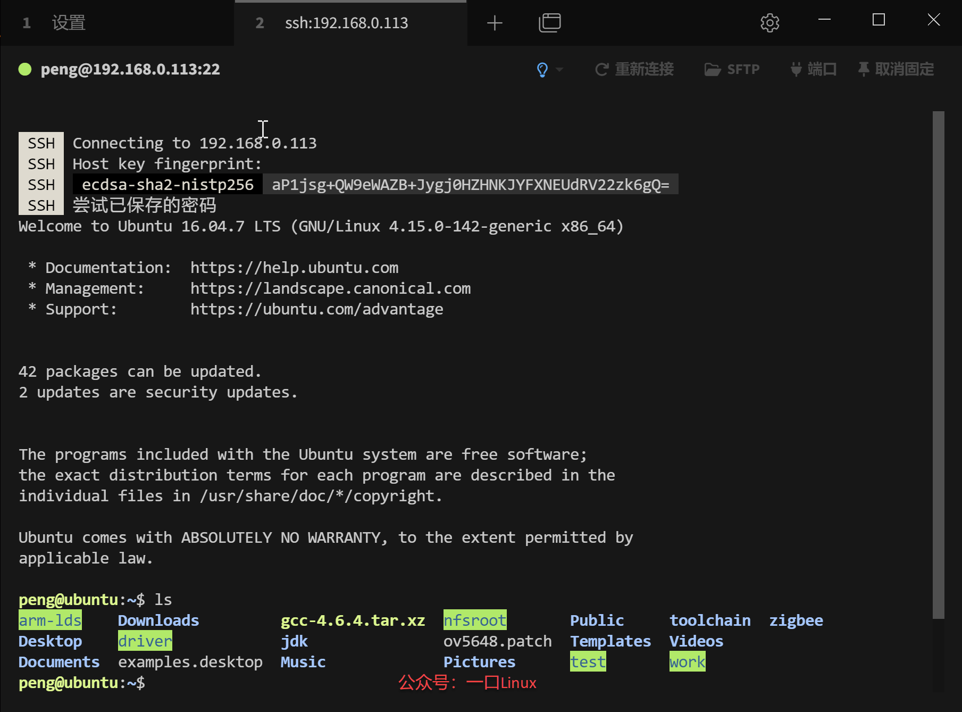
Task: Click the 尝试已保存的密码 SSH message
Action: tap(145, 205)
